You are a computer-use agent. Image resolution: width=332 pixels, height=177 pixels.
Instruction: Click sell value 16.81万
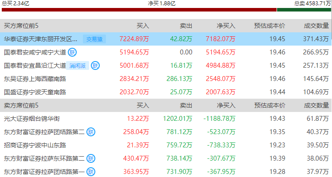[x=181, y=65]
